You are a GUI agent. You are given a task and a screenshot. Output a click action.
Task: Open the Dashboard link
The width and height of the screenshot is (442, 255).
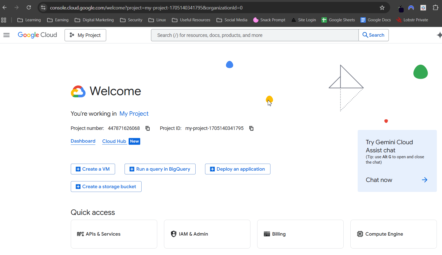pos(83,141)
